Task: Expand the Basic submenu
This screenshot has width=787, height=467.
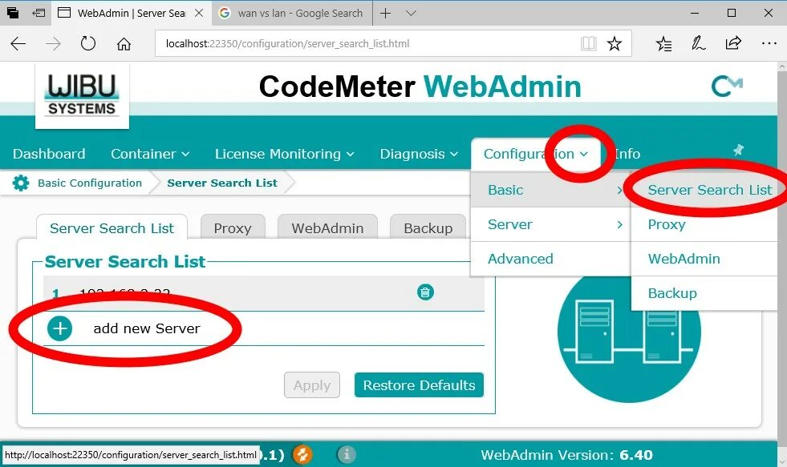Action: tap(550, 190)
